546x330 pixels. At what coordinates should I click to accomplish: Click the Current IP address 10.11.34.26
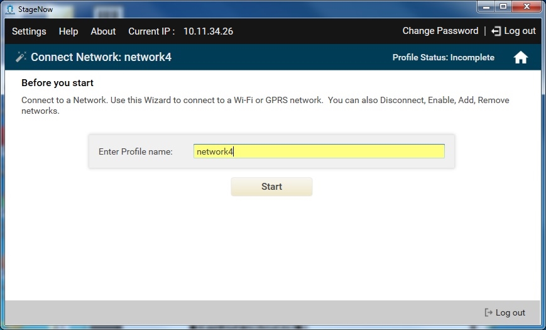pos(208,31)
